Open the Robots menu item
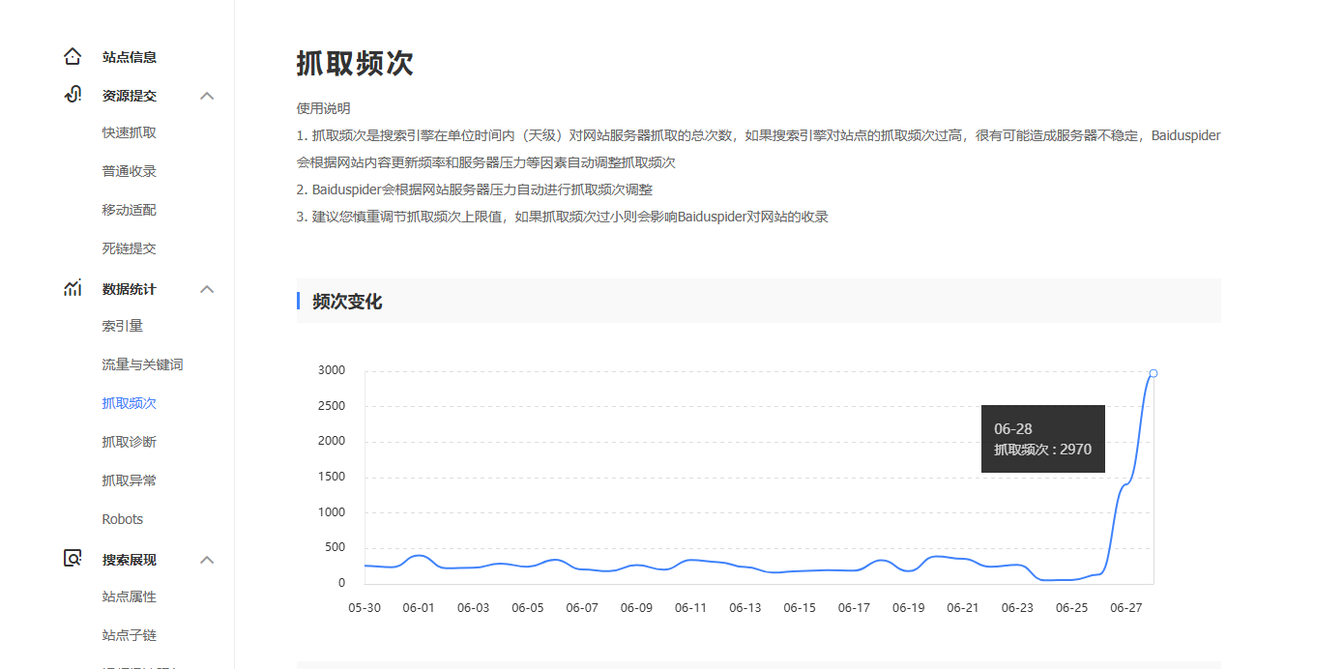Screen dimensions: 1344x669 (123, 519)
